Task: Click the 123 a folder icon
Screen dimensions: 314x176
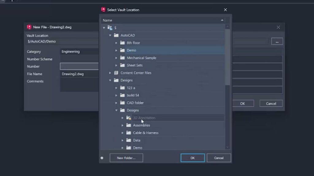Action: [122, 88]
